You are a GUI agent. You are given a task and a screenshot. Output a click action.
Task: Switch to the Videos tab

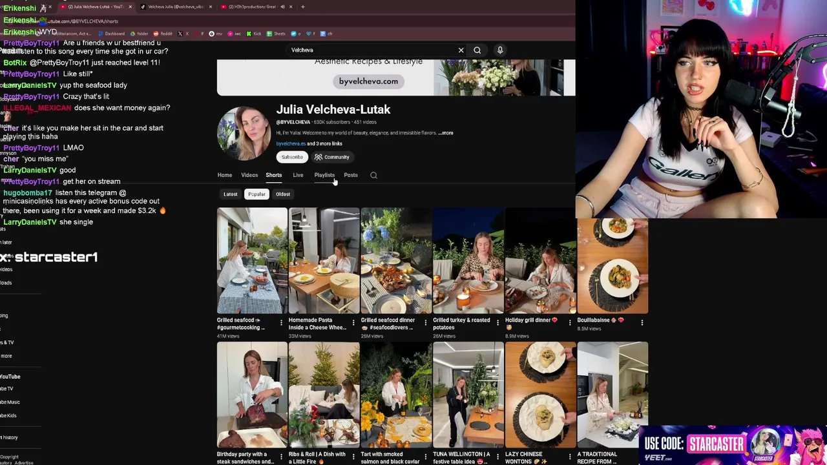[249, 175]
